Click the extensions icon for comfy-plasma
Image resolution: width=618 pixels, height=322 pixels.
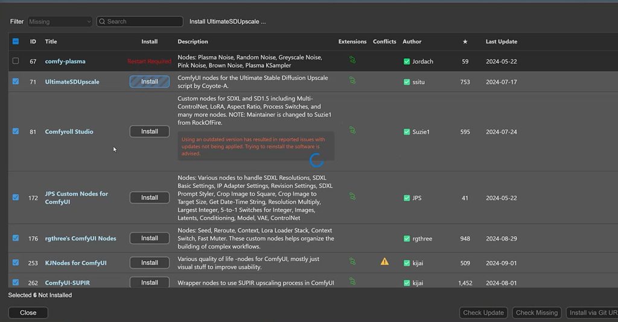352,60
